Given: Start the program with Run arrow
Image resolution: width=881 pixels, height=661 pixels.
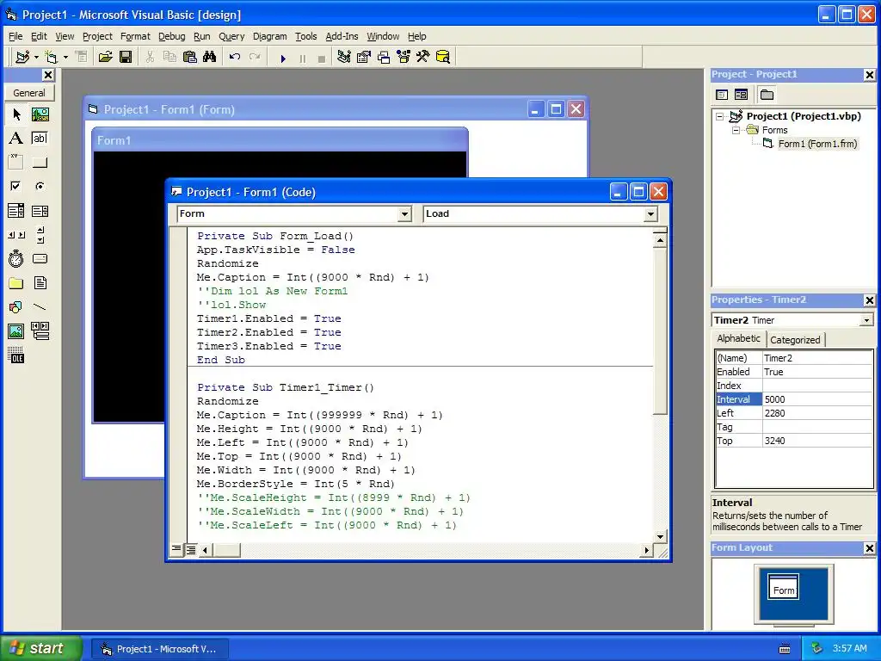Looking at the screenshot, I should [283, 58].
